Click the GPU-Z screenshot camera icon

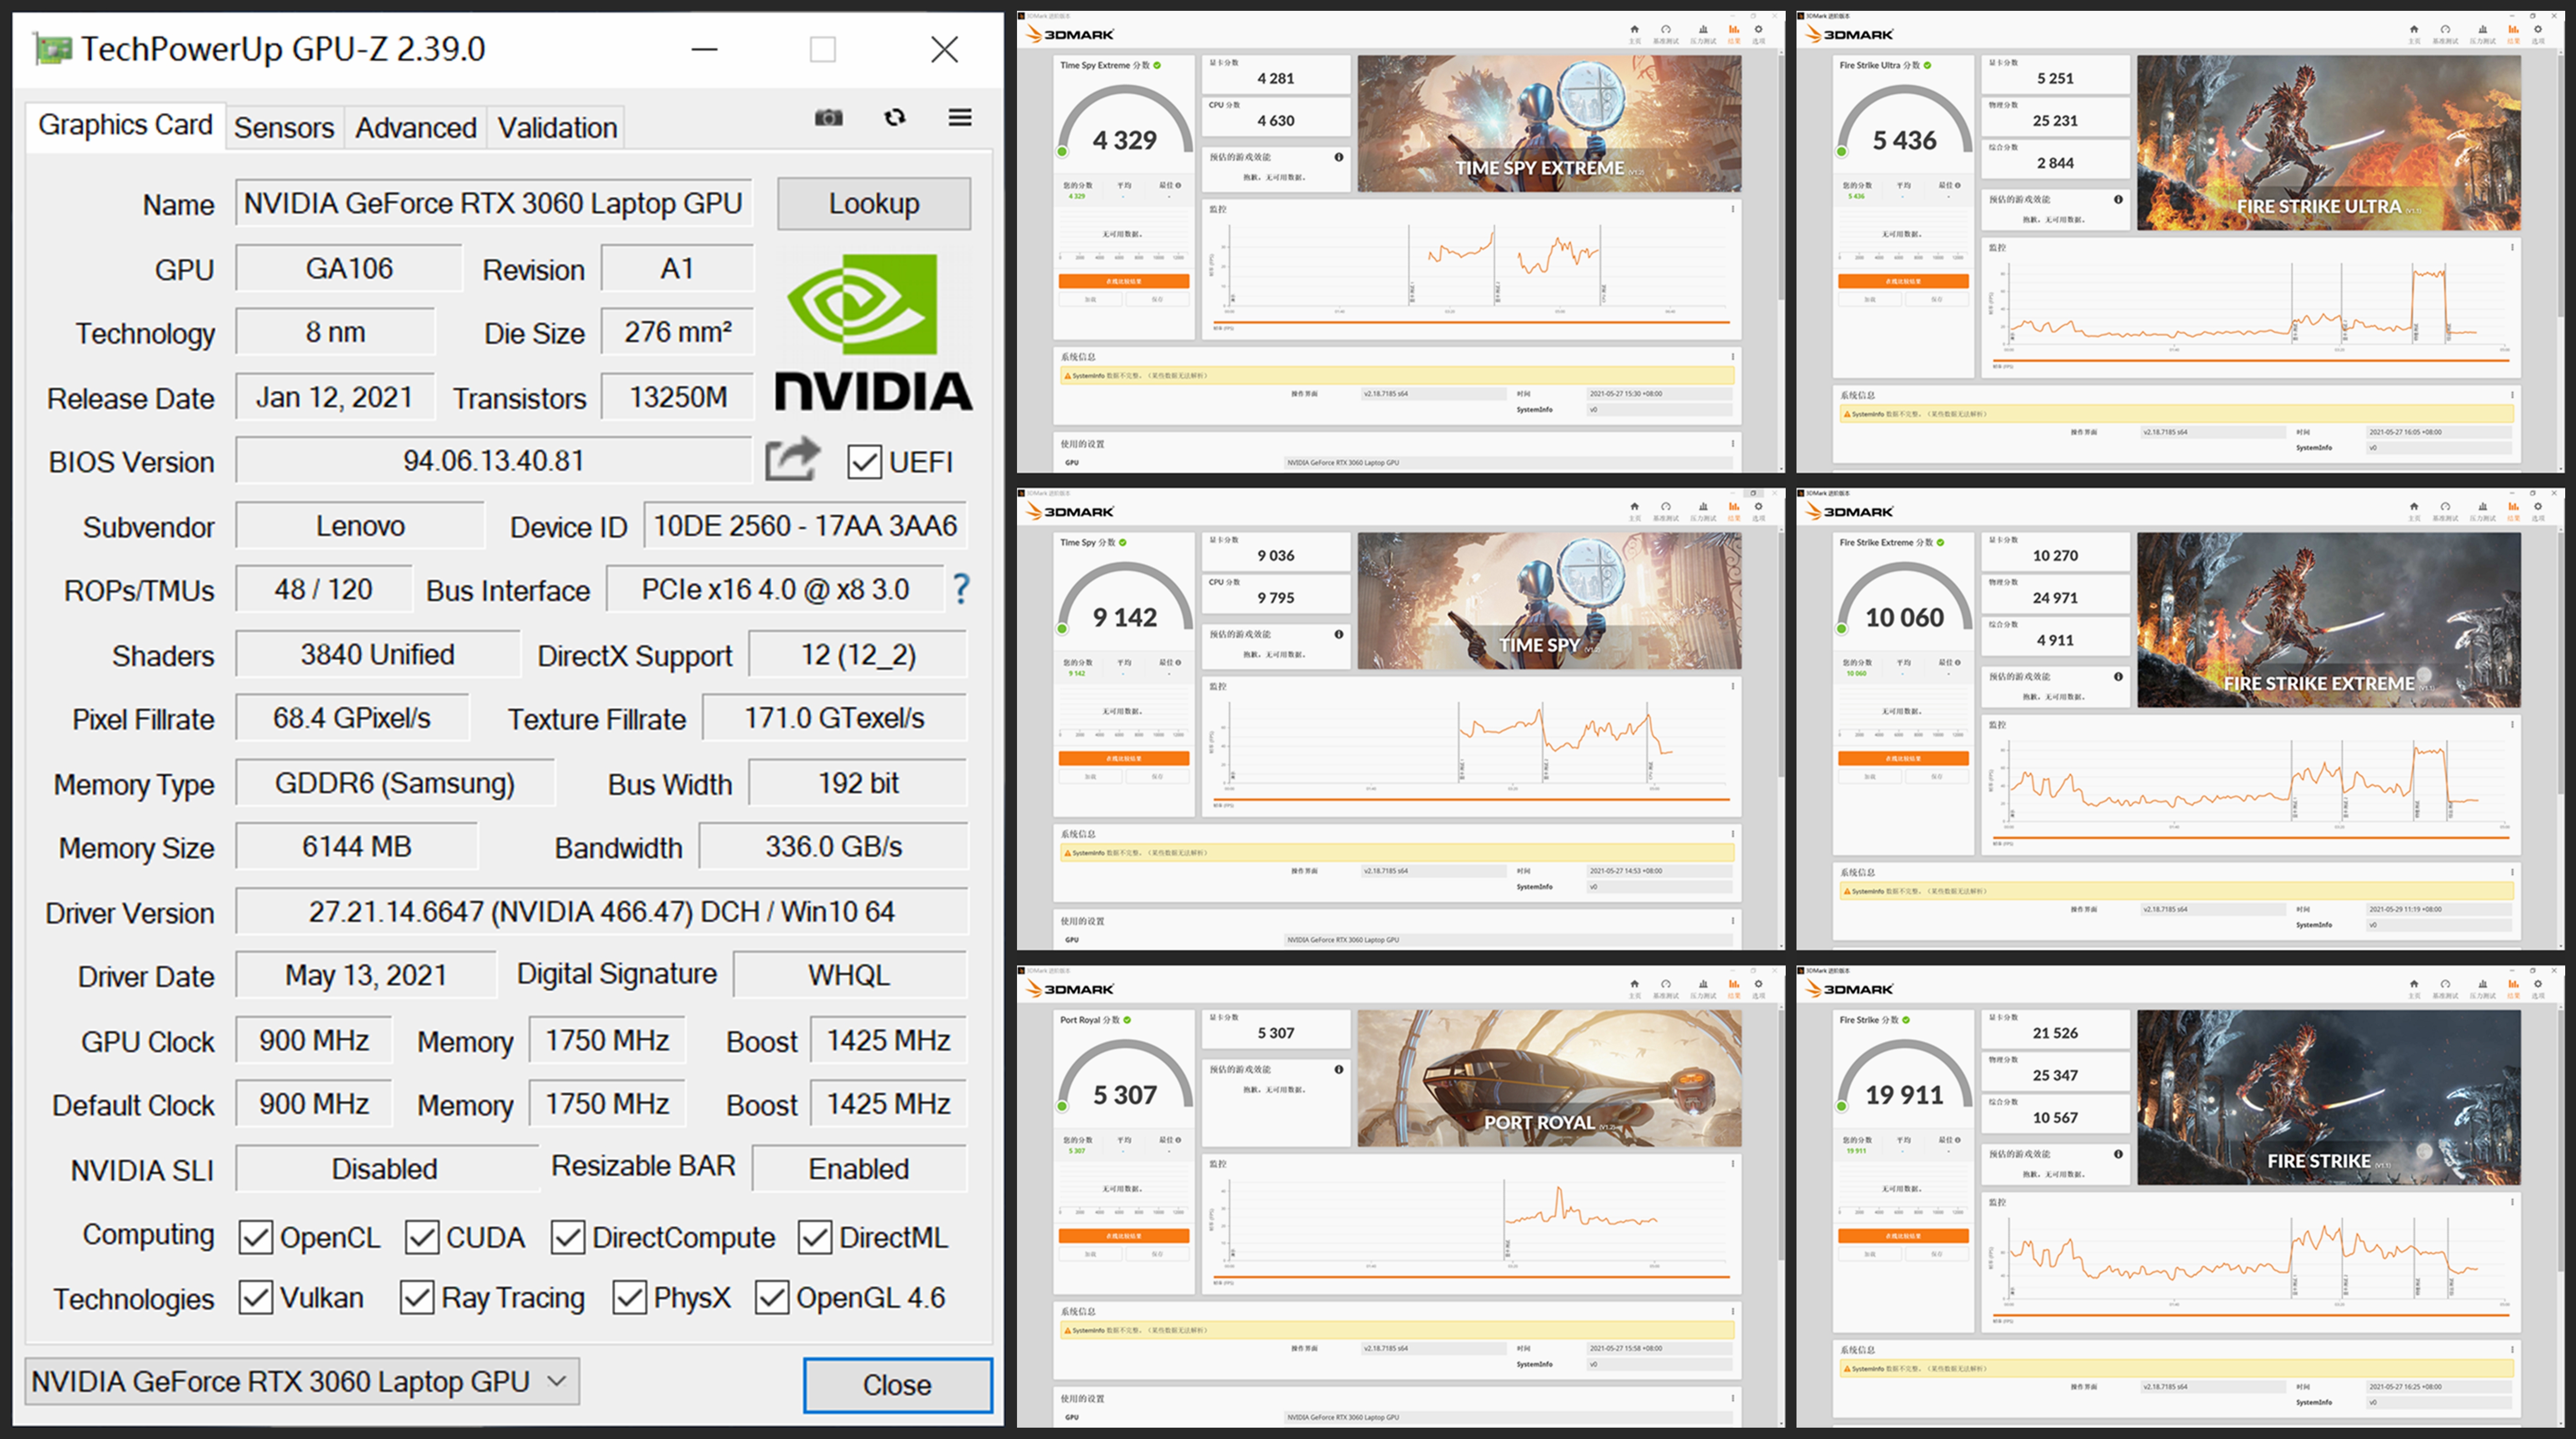tap(828, 118)
